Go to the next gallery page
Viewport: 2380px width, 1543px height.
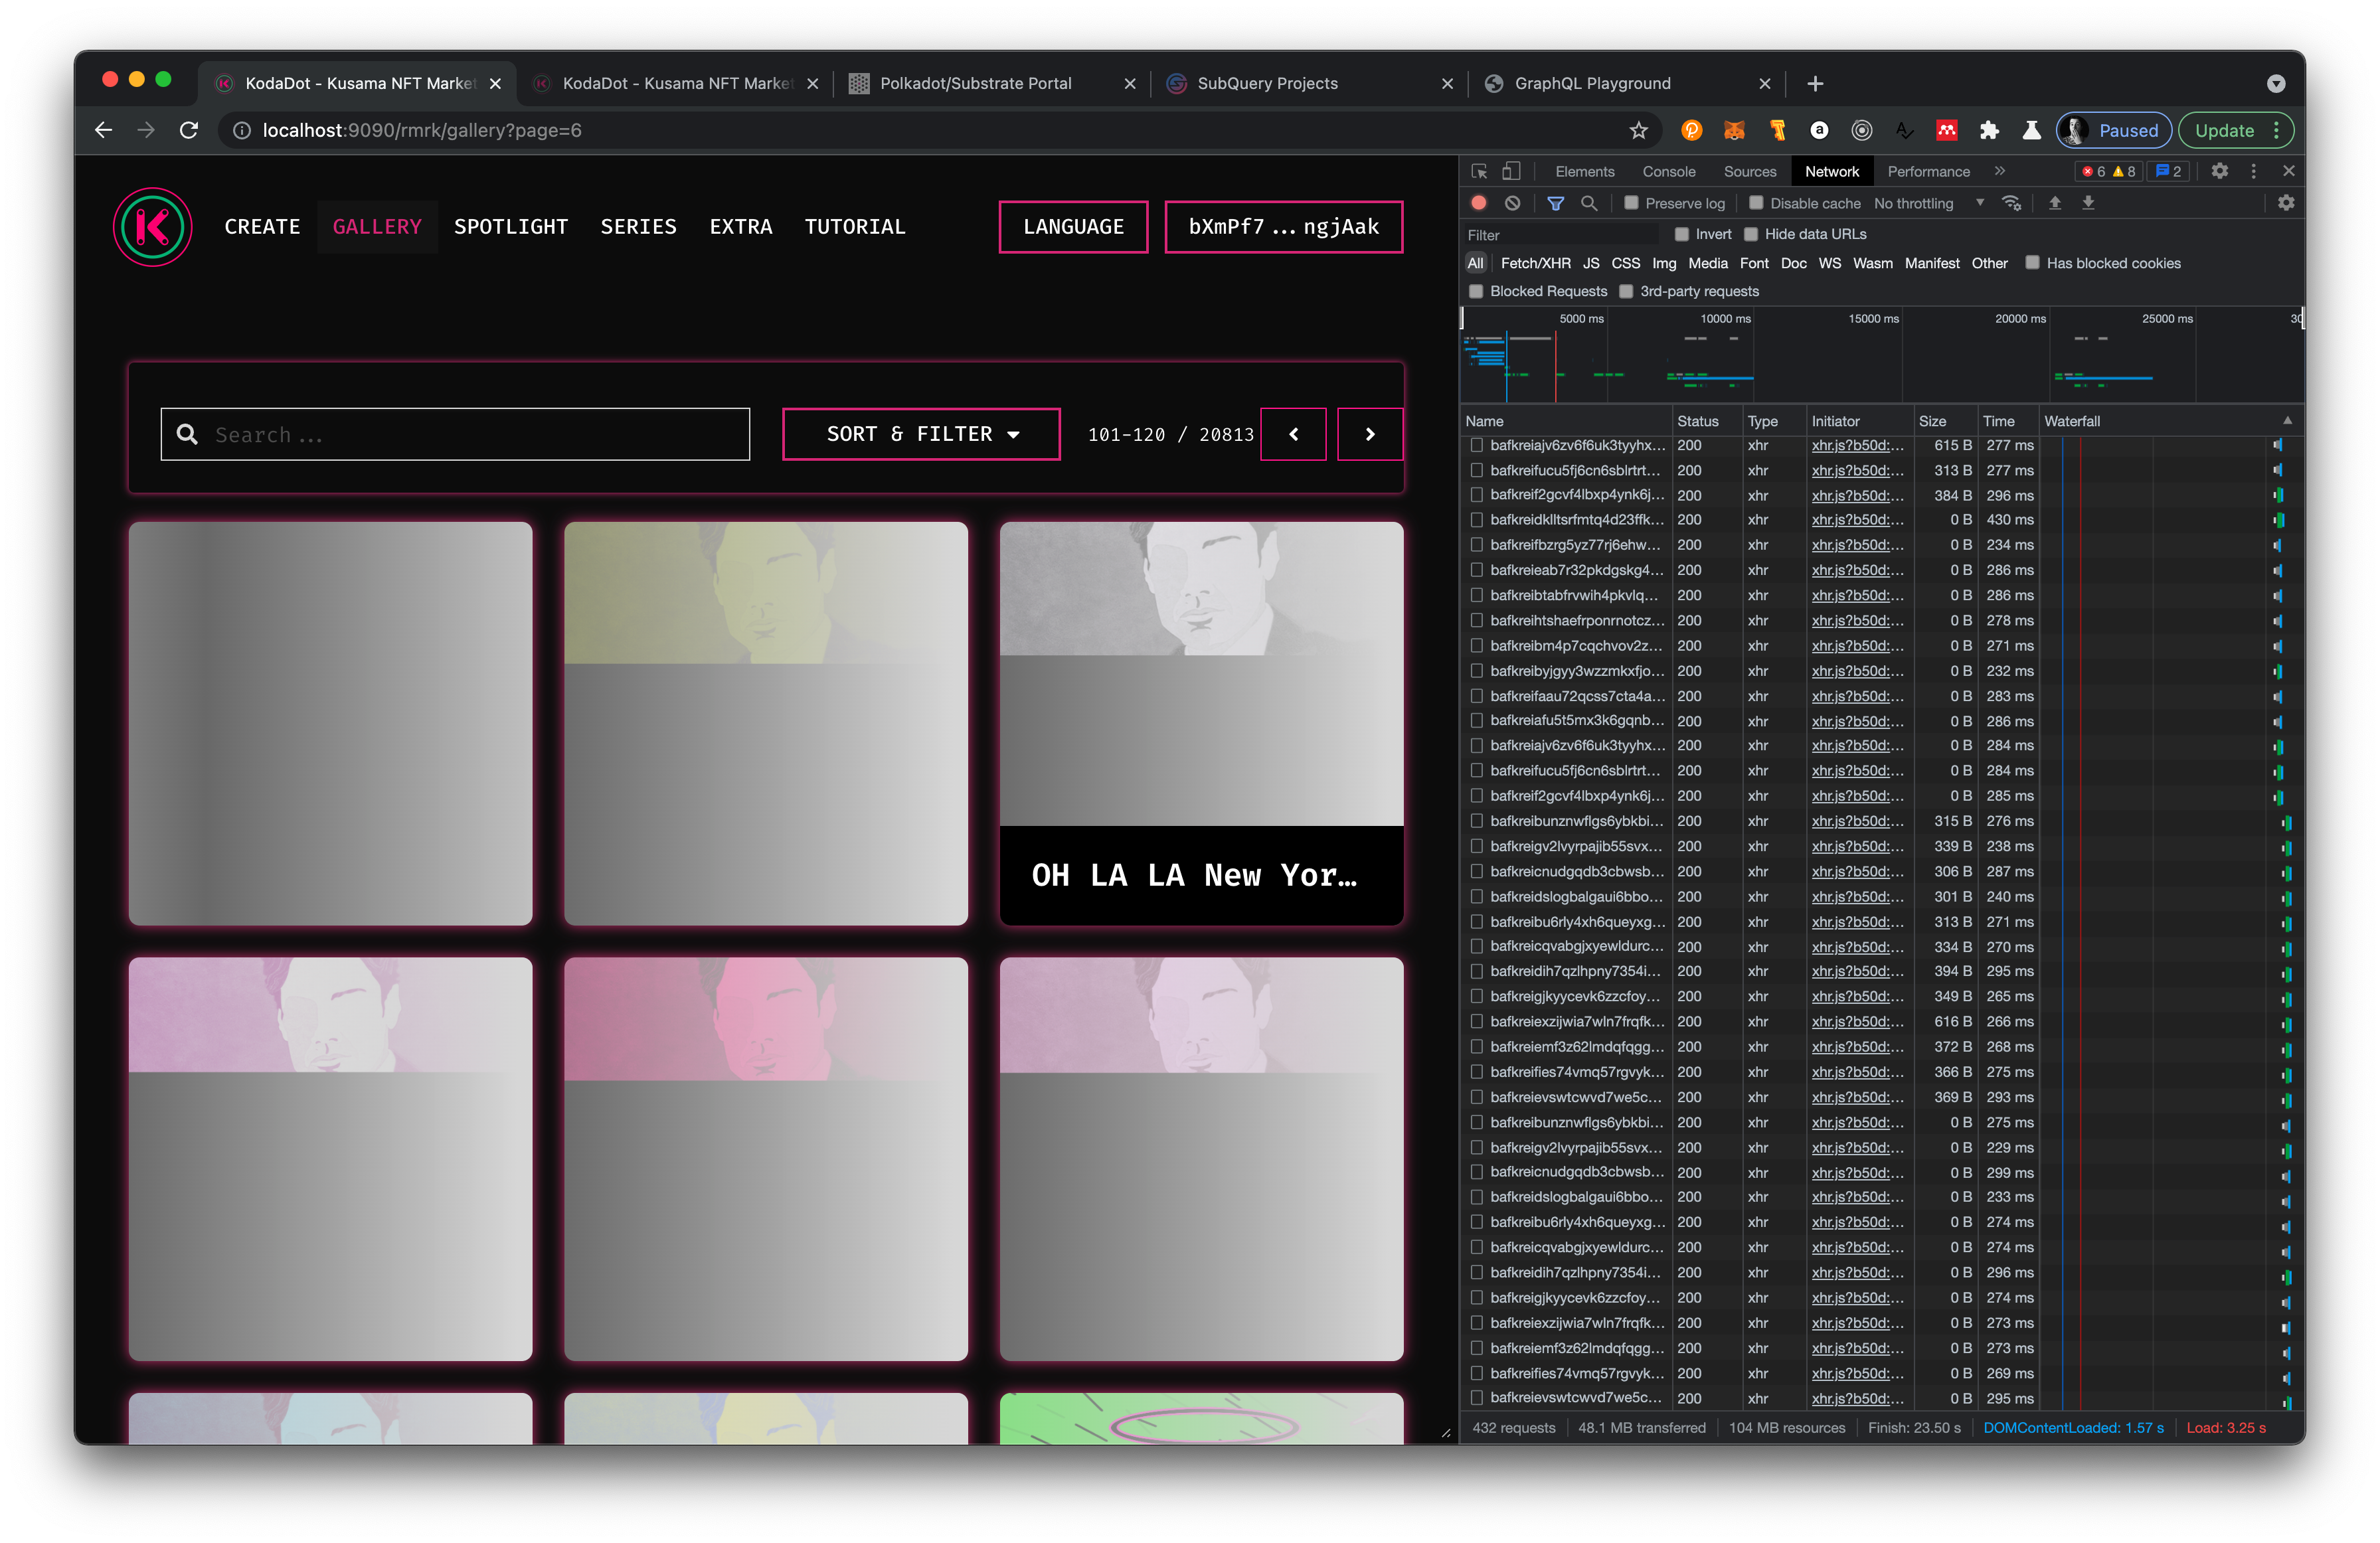pos(1369,434)
